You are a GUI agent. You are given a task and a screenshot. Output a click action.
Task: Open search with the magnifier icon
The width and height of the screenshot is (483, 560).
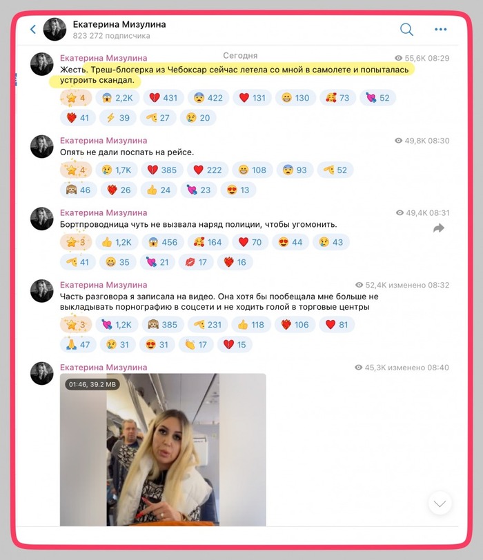tap(406, 29)
